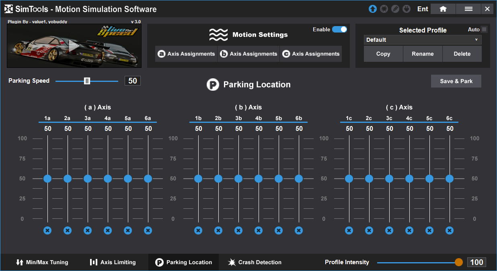Open the hamburger menu
Viewport: 497px width, 271px height.
(468, 9)
